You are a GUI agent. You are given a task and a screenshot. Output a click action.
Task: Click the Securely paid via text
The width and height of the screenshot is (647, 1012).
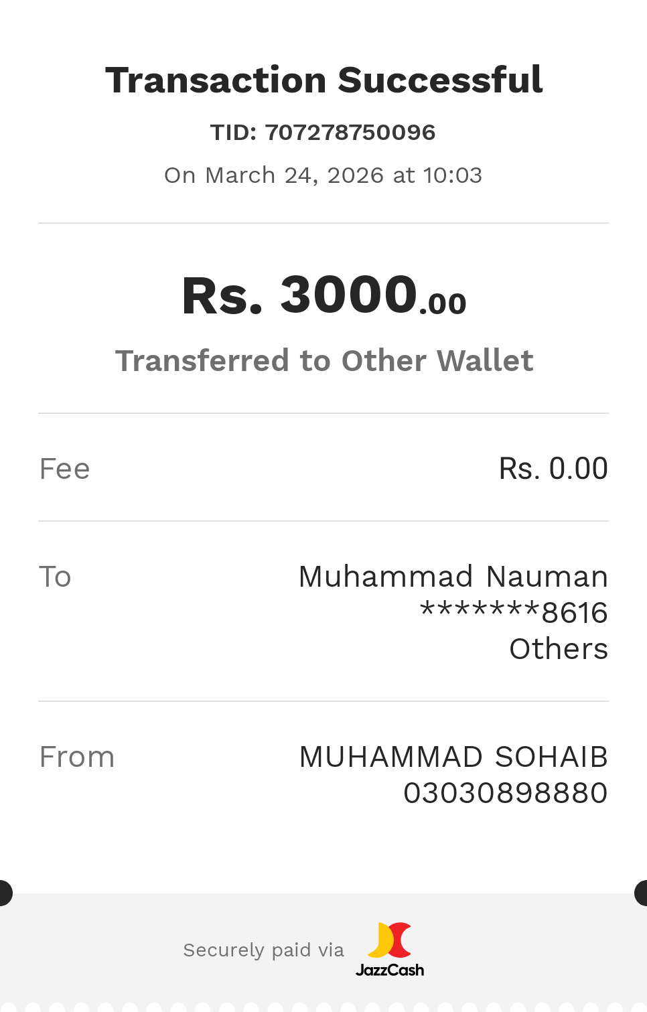click(x=263, y=950)
